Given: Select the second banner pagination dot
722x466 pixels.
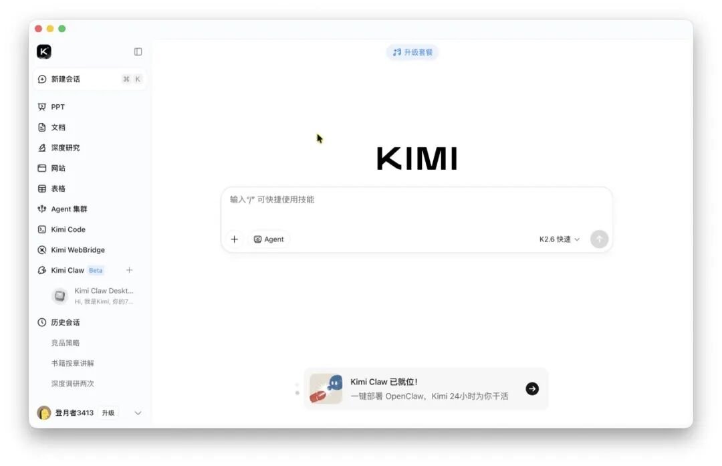Looking at the screenshot, I should pyautogui.click(x=297, y=392).
